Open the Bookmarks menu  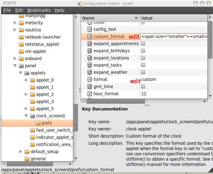point(39,10)
